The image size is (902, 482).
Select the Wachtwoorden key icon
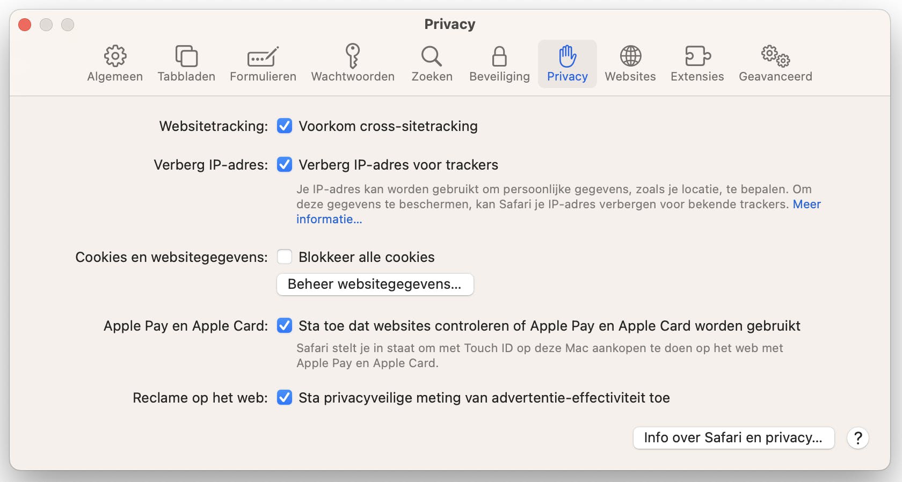pyautogui.click(x=353, y=56)
